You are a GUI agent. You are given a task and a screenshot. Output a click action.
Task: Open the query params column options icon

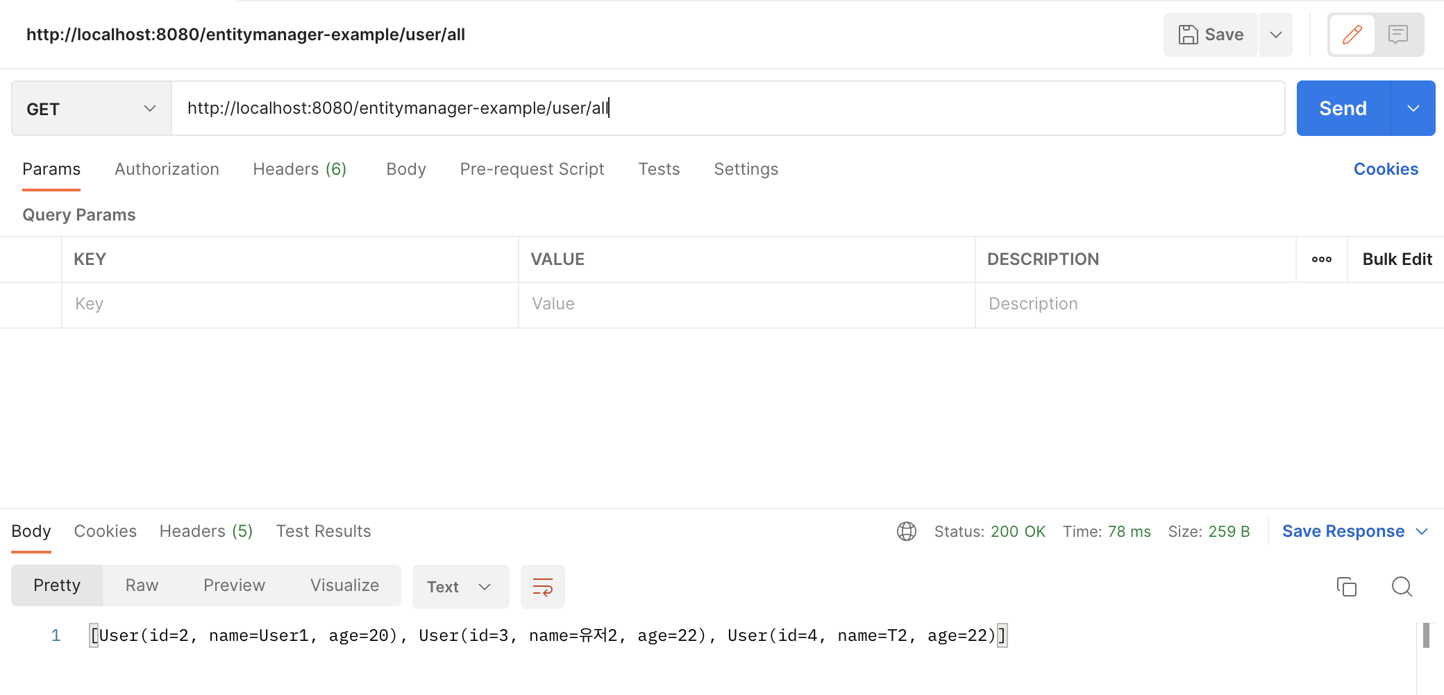(1322, 259)
